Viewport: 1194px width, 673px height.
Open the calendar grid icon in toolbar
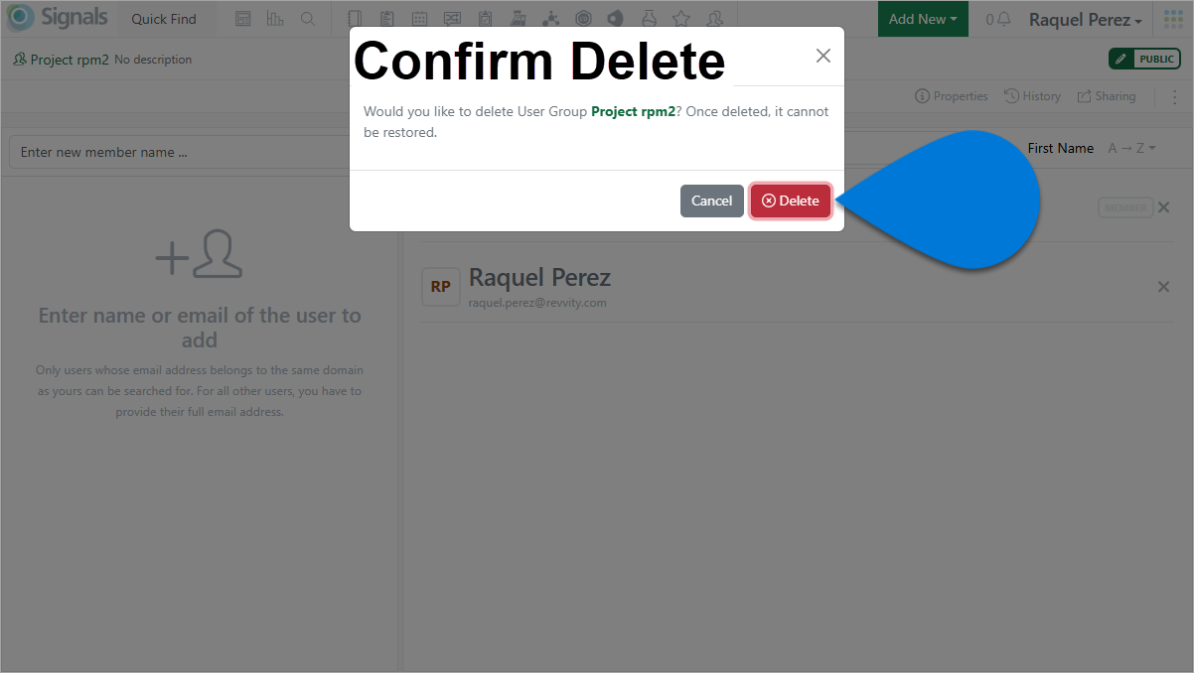[x=420, y=19]
